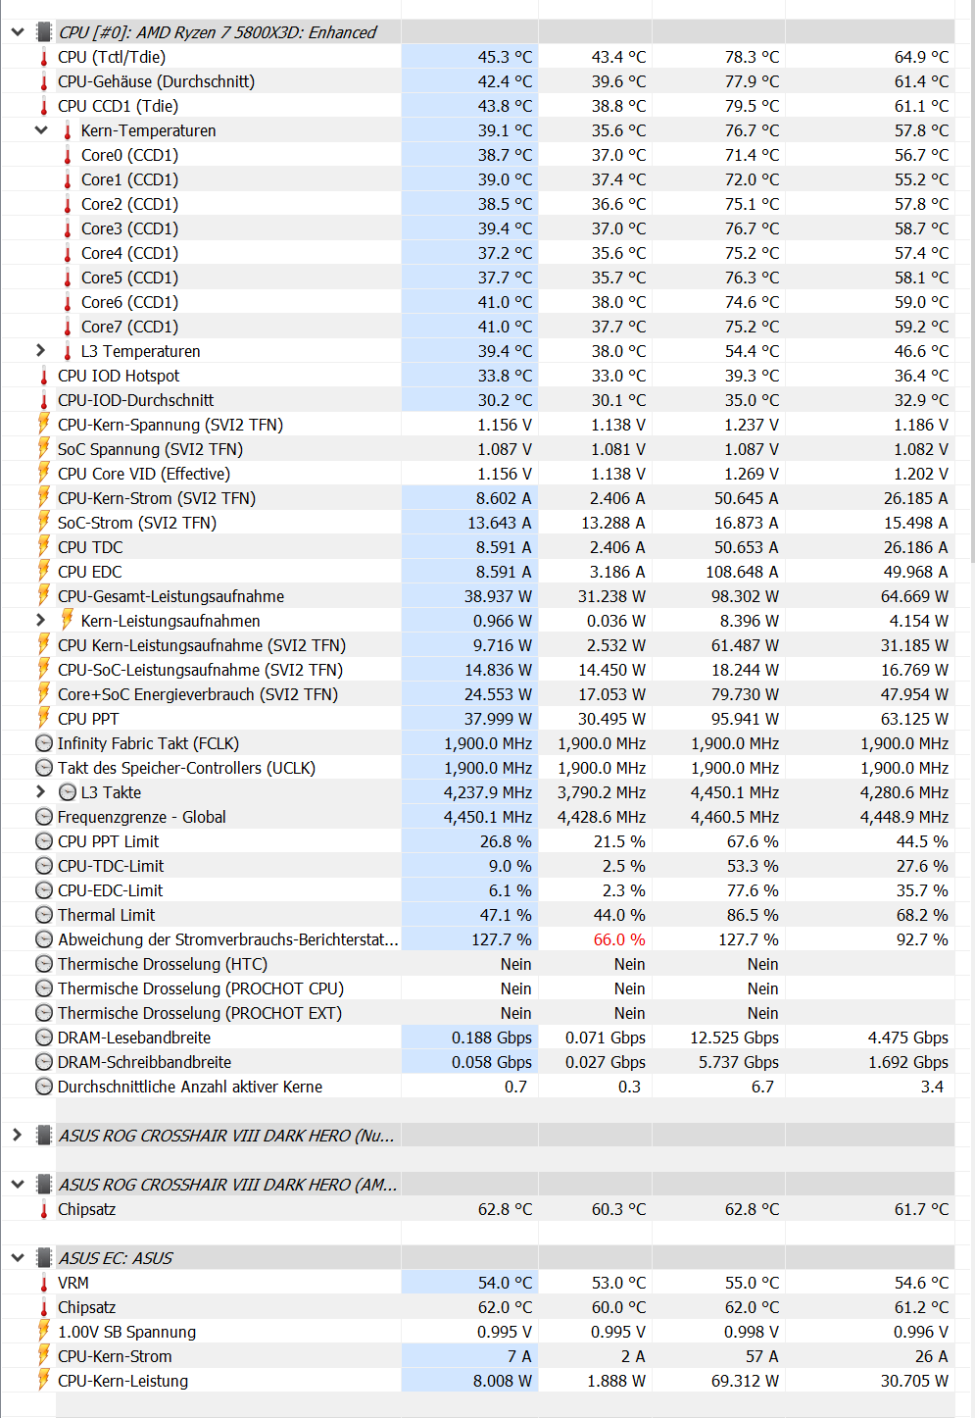
Task: Select the Thermische Drosselung (PROCHOT EXT) row
Action: 477,1013
